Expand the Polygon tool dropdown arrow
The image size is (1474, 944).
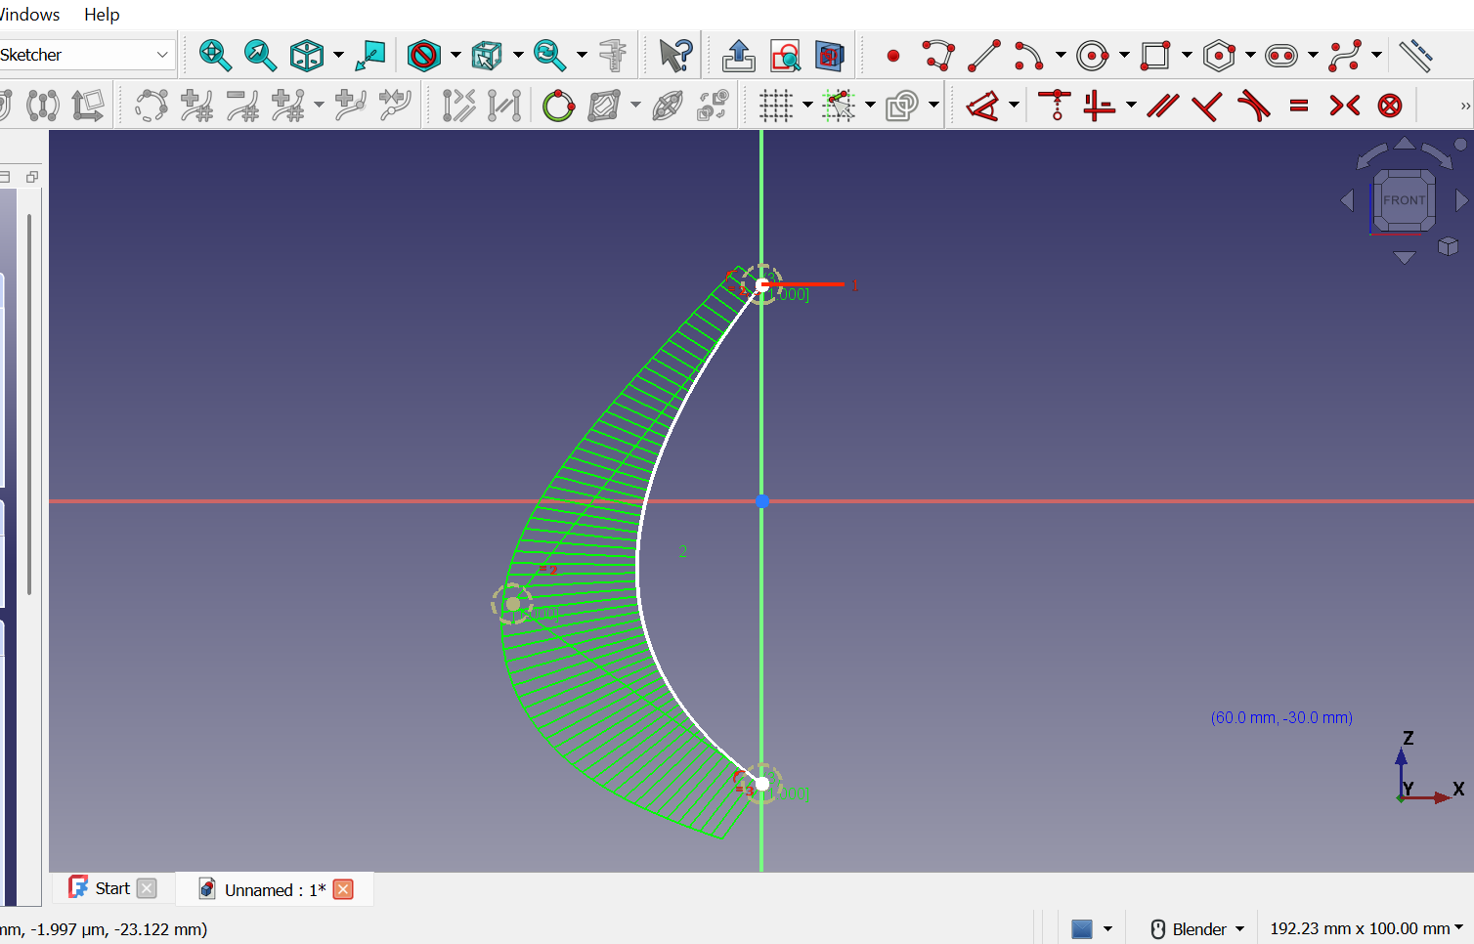[1250, 55]
